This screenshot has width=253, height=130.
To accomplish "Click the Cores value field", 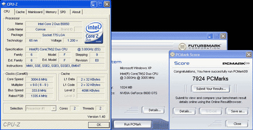I will pyautogui.click(x=74, y=108).
